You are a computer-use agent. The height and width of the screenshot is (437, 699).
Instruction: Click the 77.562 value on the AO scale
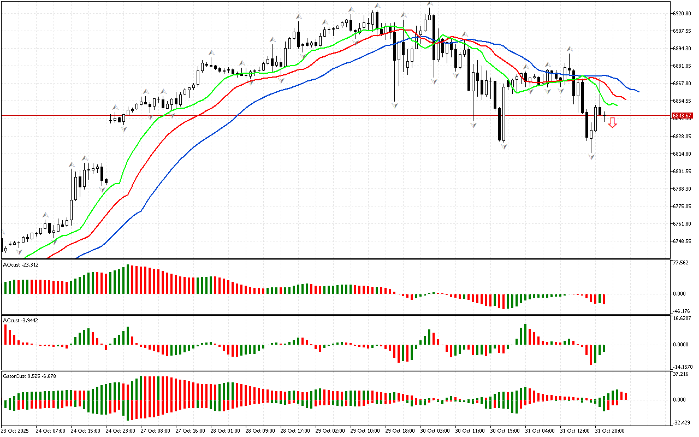680,263
